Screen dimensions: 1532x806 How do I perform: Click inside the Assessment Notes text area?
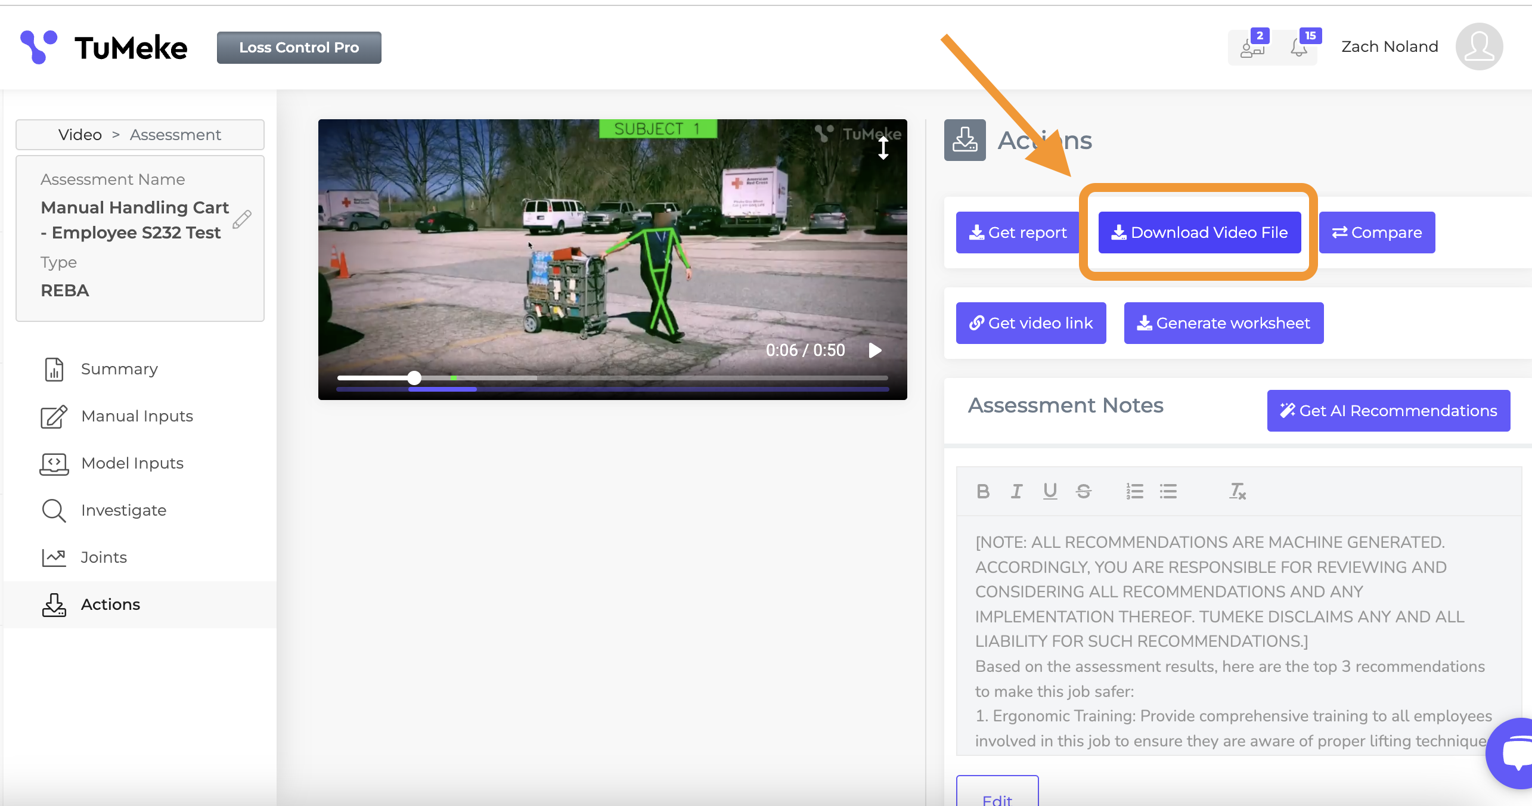point(1239,635)
